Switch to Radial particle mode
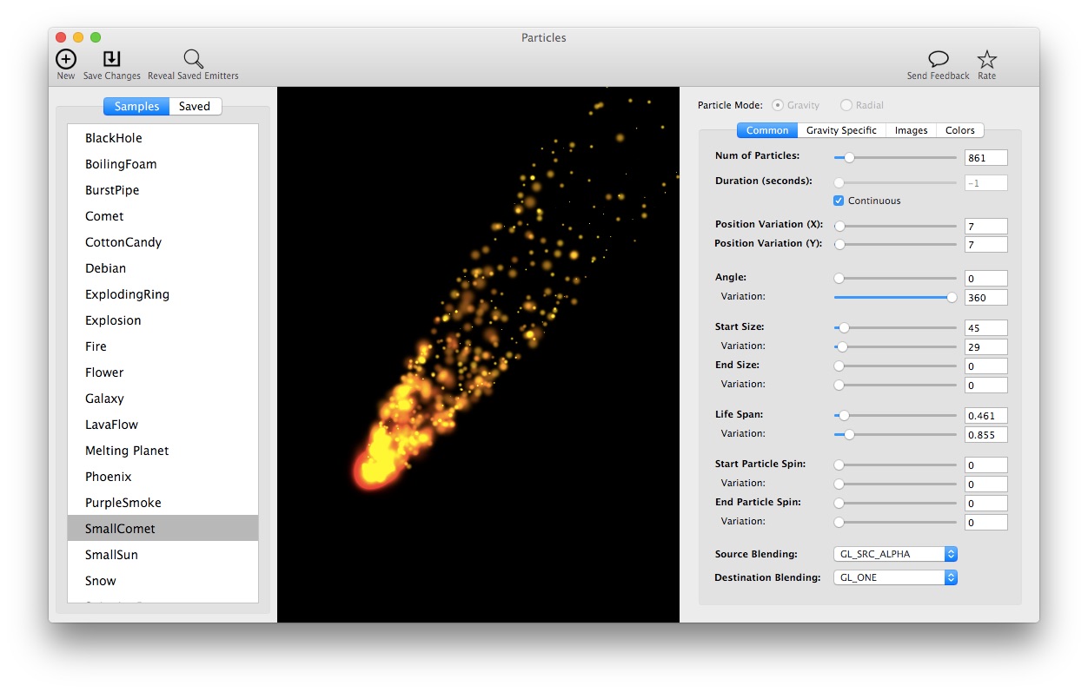 pyautogui.click(x=846, y=104)
